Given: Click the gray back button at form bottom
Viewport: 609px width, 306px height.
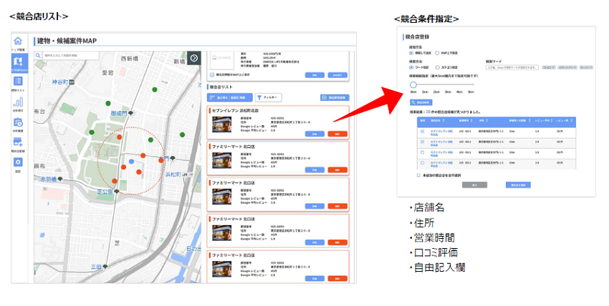Looking at the screenshot, I should (x=474, y=184).
